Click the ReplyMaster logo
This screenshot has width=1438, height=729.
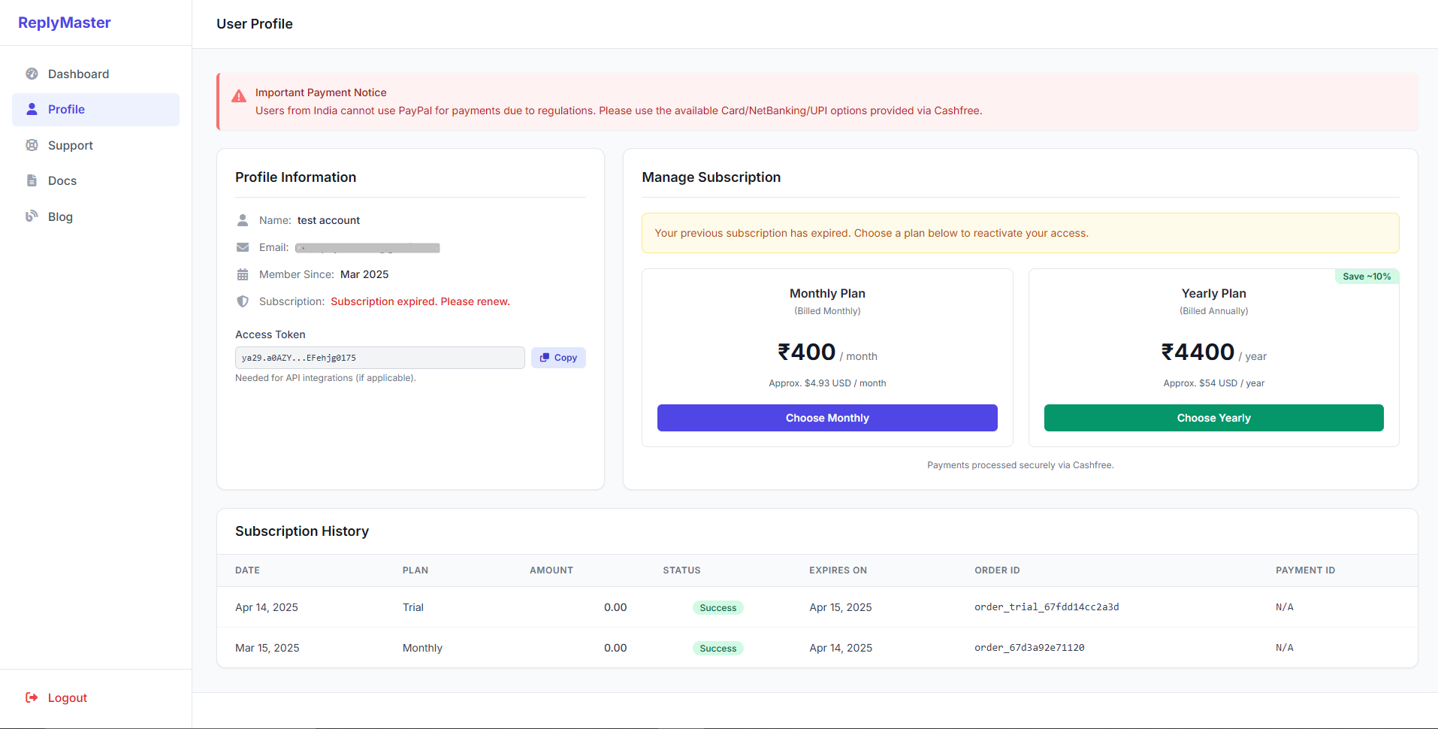coord(65,23)
